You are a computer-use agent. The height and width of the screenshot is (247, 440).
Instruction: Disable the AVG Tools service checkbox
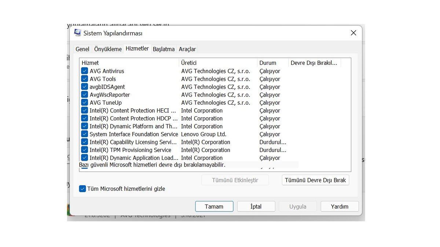[84, 79]
